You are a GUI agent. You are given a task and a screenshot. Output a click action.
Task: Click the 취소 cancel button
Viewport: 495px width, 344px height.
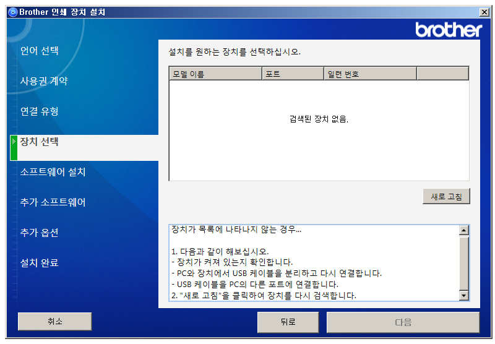55,322
